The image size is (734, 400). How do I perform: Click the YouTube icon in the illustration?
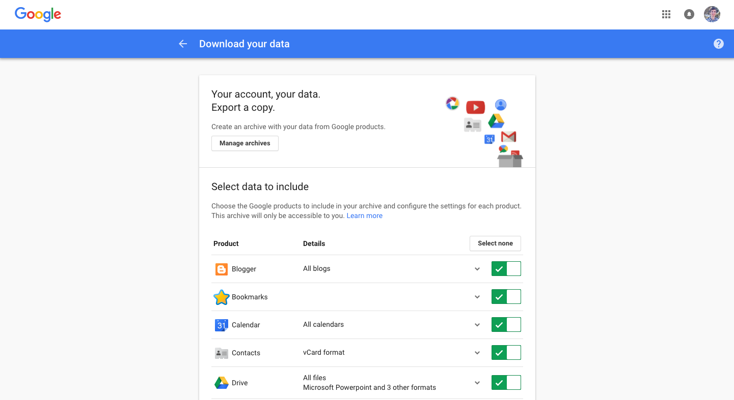tap(475, 107)
